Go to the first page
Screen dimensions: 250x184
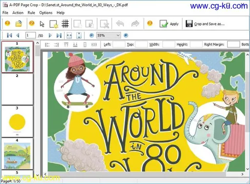[9, 35]
